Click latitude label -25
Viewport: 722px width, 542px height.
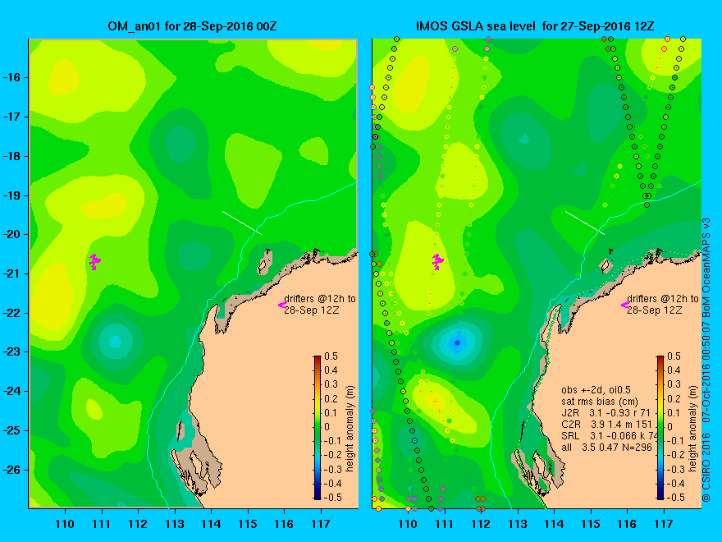tap(11, 430)
